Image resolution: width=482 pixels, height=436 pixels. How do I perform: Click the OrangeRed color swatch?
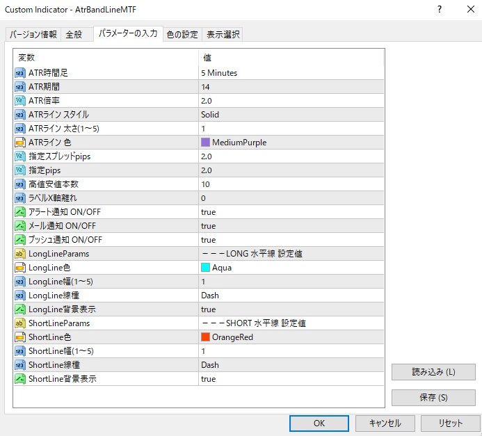click(205, 337)
